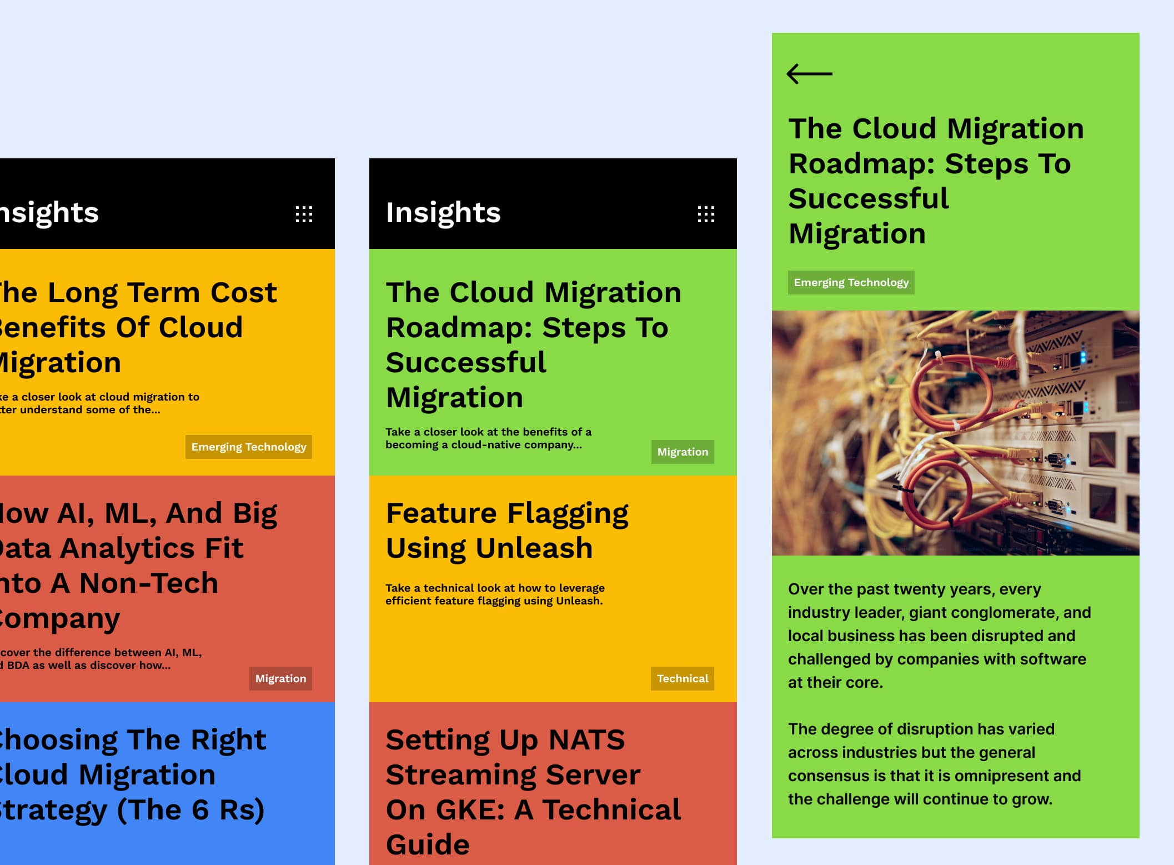This screenshot has height=865, width=1174.
Task: Click the back arrow icon
Action: (809, 73)
